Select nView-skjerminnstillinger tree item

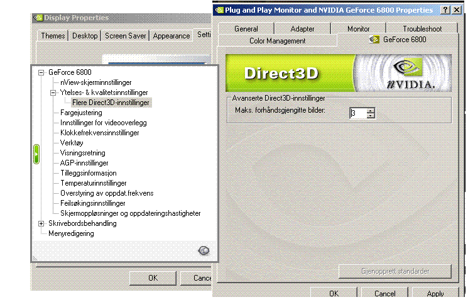(96, 82)
